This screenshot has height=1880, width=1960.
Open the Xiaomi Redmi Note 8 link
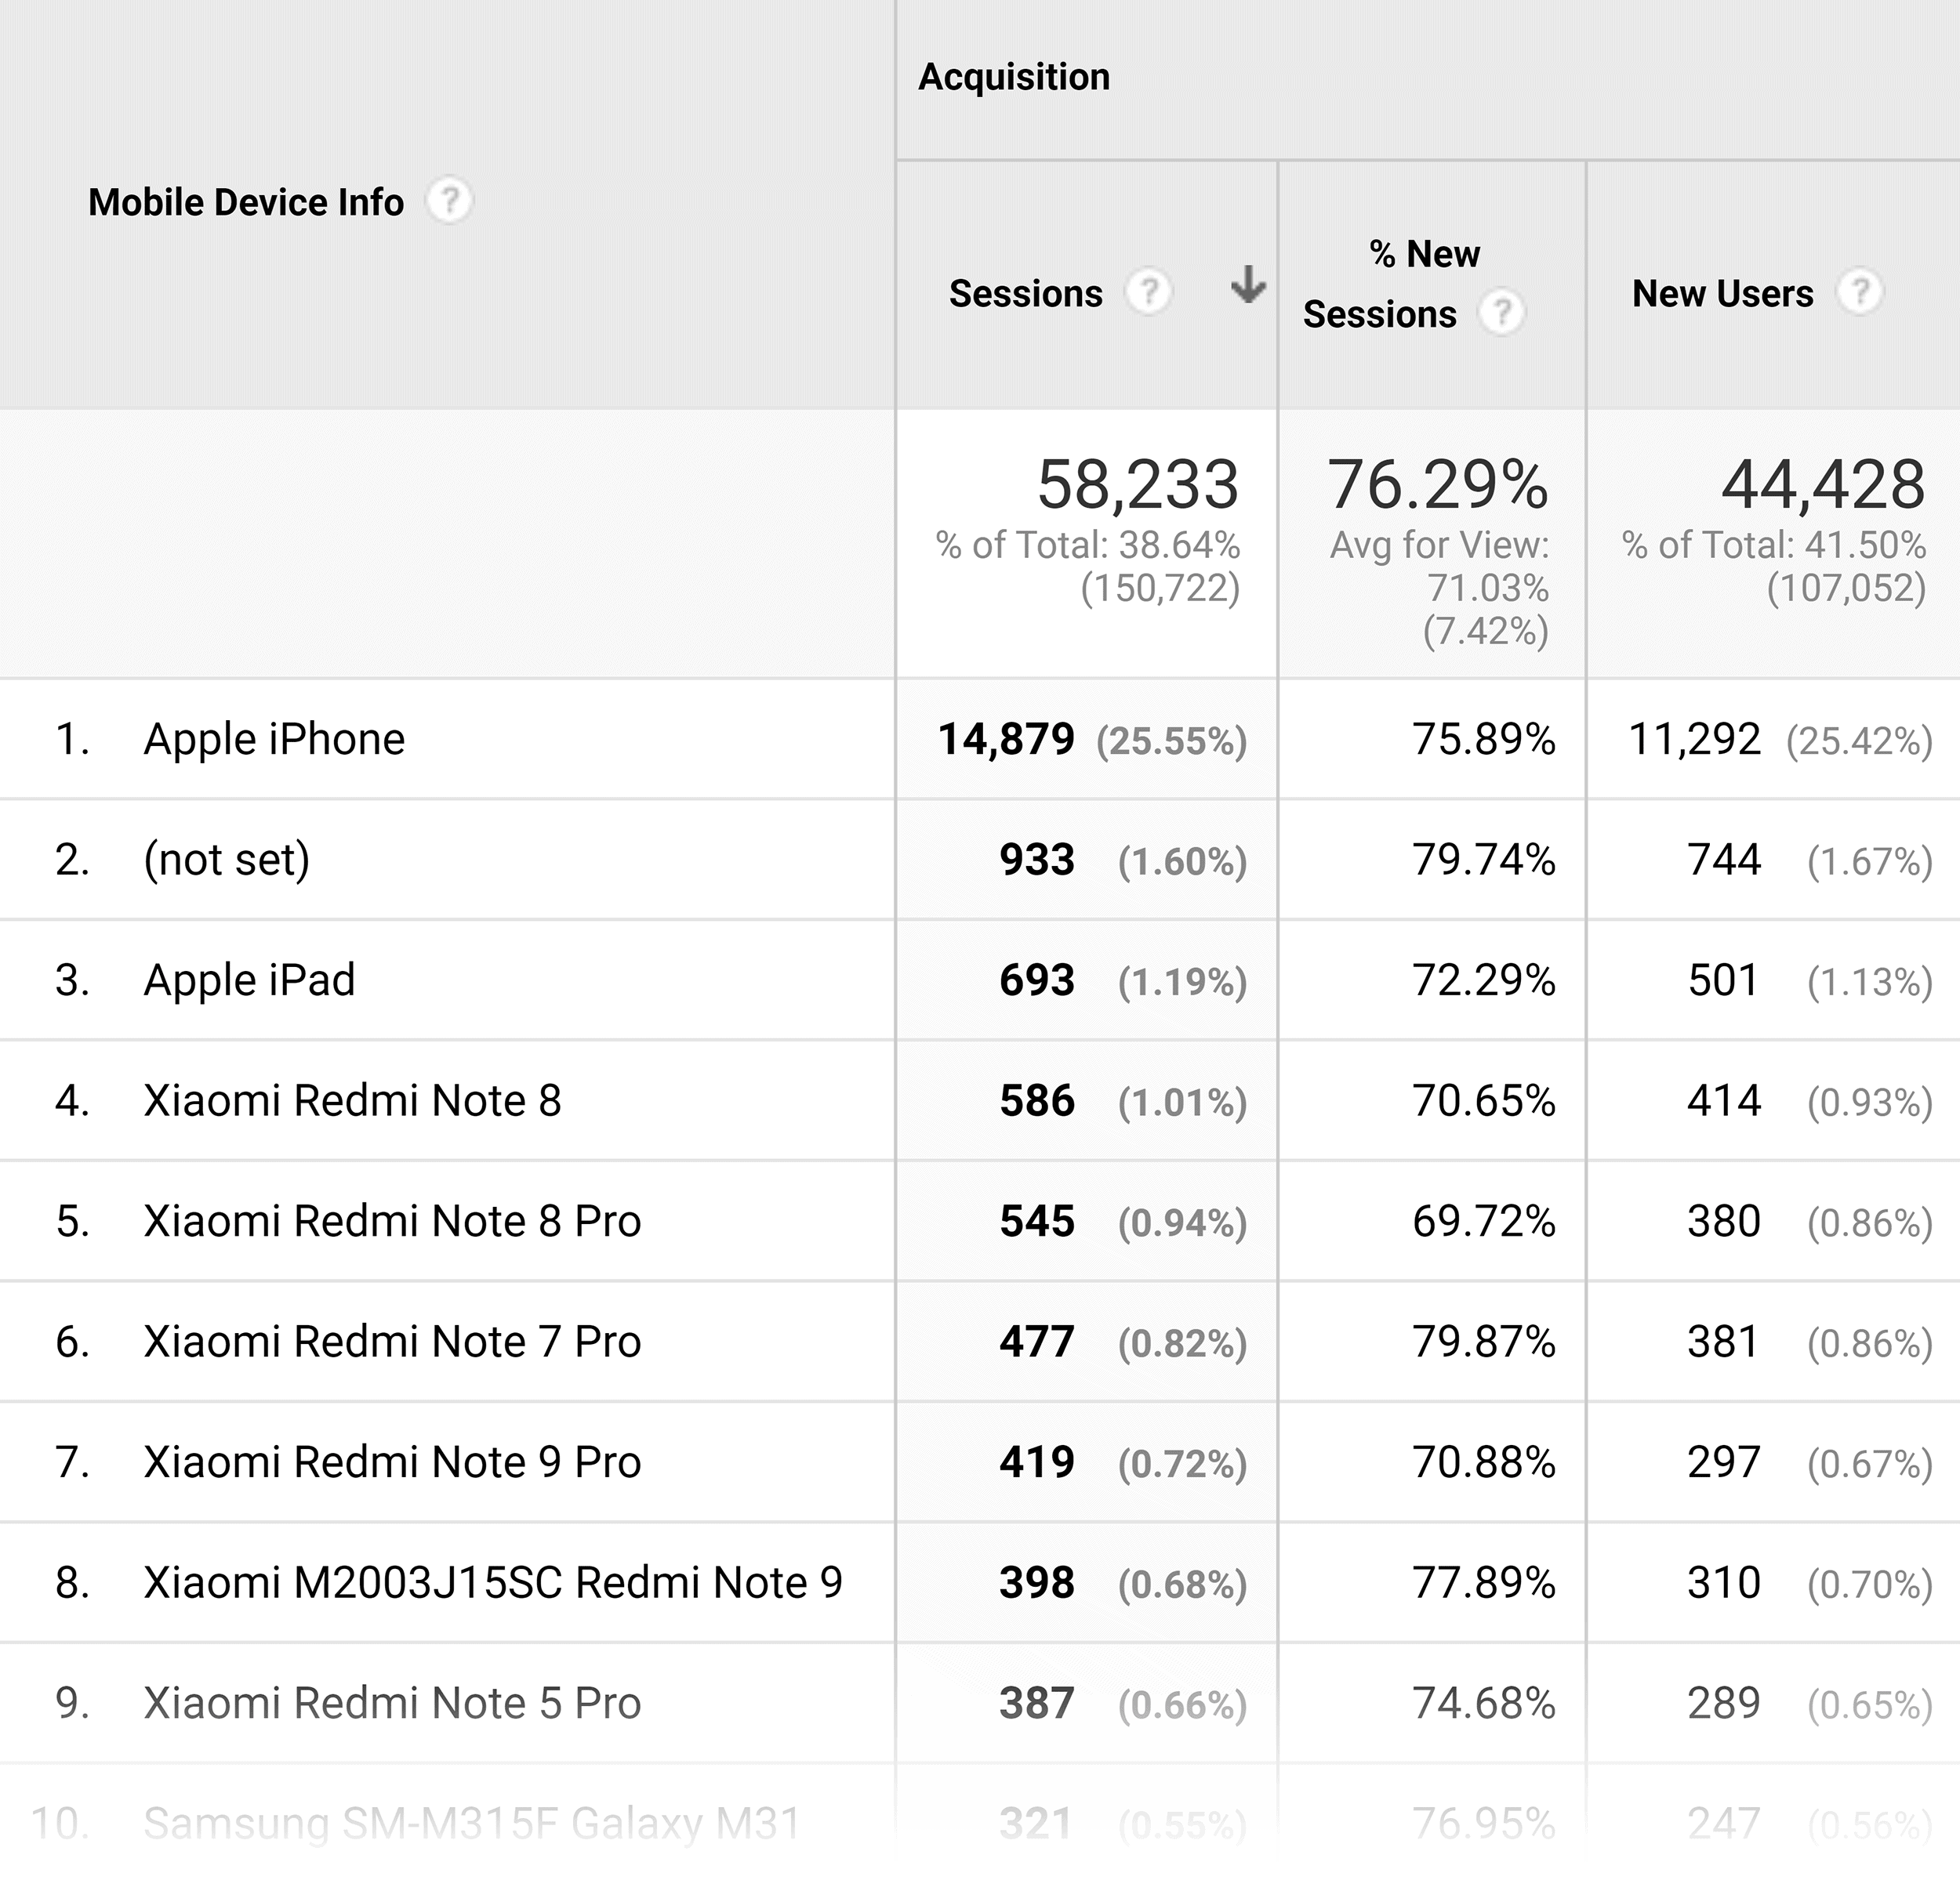(352, 1100)
